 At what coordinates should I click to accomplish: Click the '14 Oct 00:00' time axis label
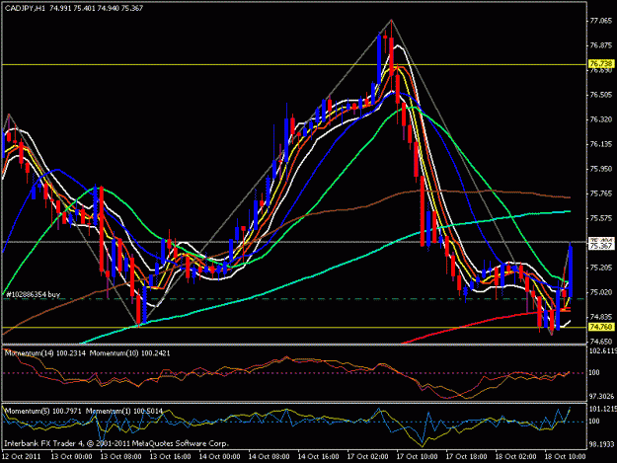pos(219,457)
